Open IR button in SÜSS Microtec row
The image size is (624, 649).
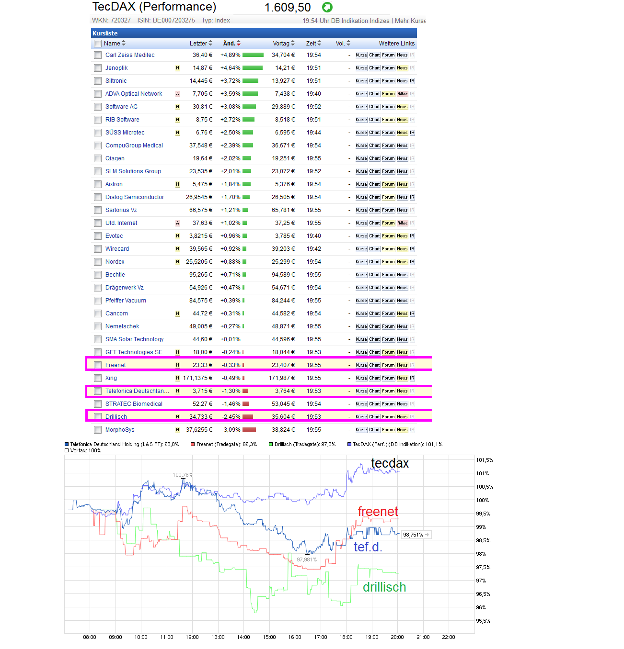tap(412, 133)
